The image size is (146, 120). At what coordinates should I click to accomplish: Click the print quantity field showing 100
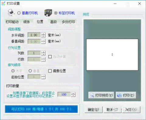pyautogui.click(x=64, y=94)
